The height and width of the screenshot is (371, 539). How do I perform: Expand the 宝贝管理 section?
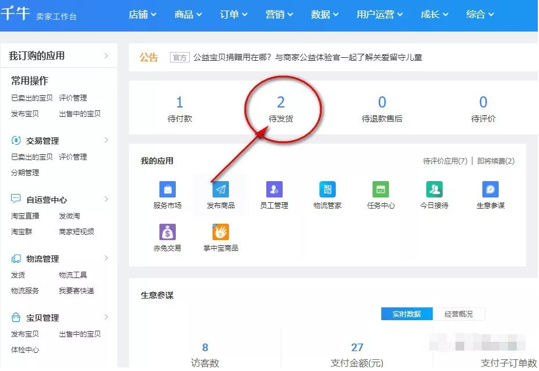click(x=38, y=317)
